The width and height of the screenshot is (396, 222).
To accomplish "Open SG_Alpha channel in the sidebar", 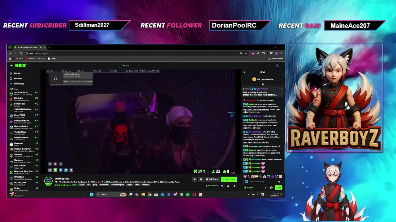I will [x=24, y=99].
